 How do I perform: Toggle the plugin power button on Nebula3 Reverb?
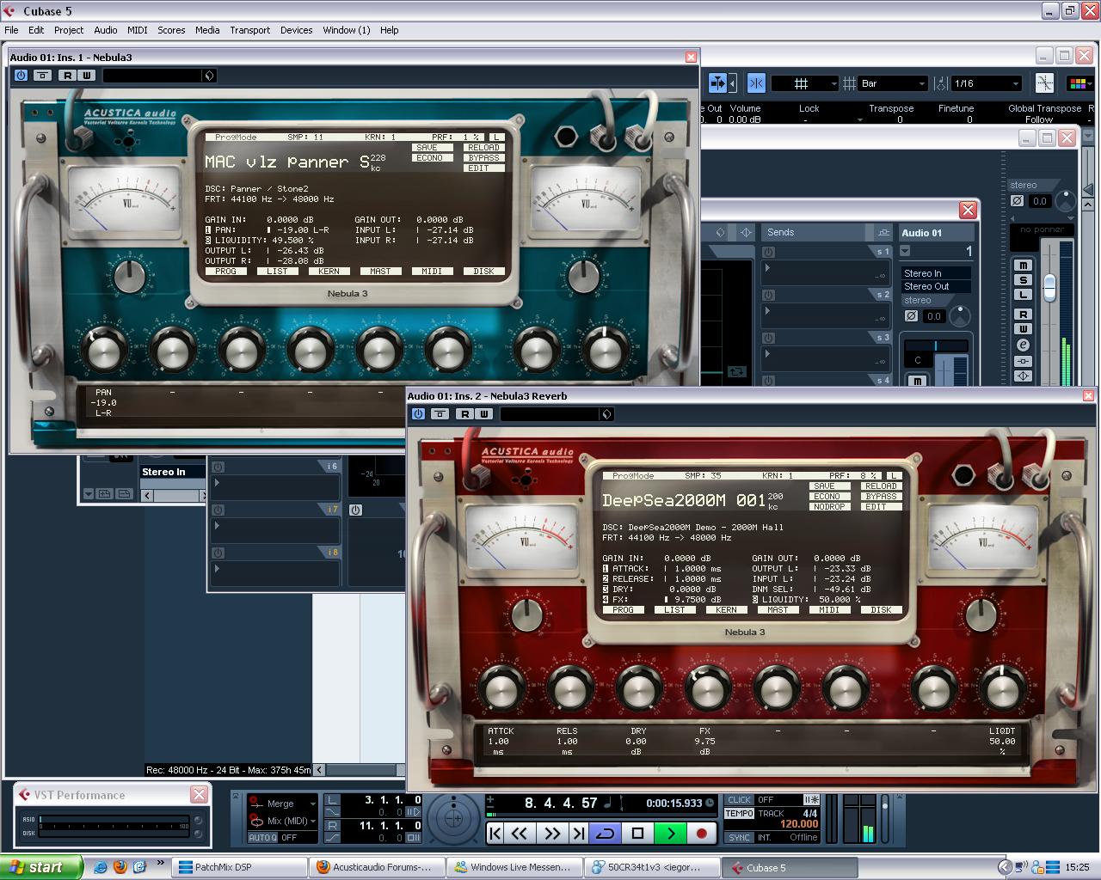418,413
